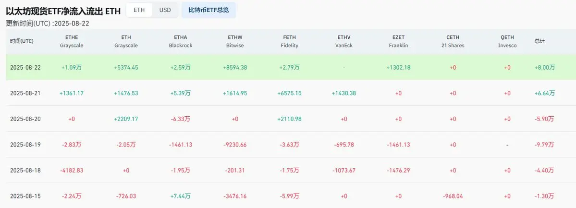576x208 pixels.
Task: Click the ETHV VanEck column header
Action: coord(344,41)
